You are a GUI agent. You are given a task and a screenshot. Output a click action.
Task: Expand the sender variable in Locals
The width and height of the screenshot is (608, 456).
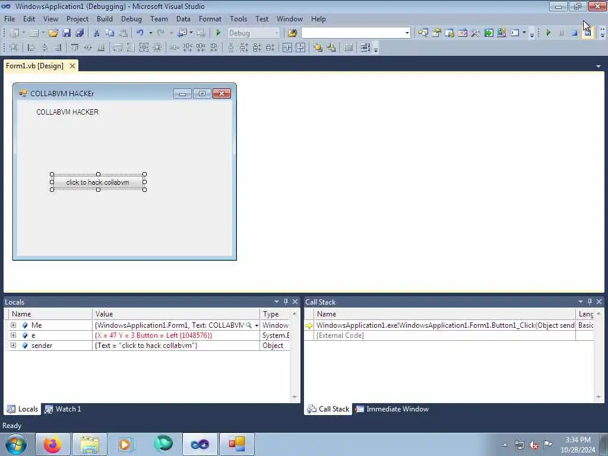click(13, 346)
